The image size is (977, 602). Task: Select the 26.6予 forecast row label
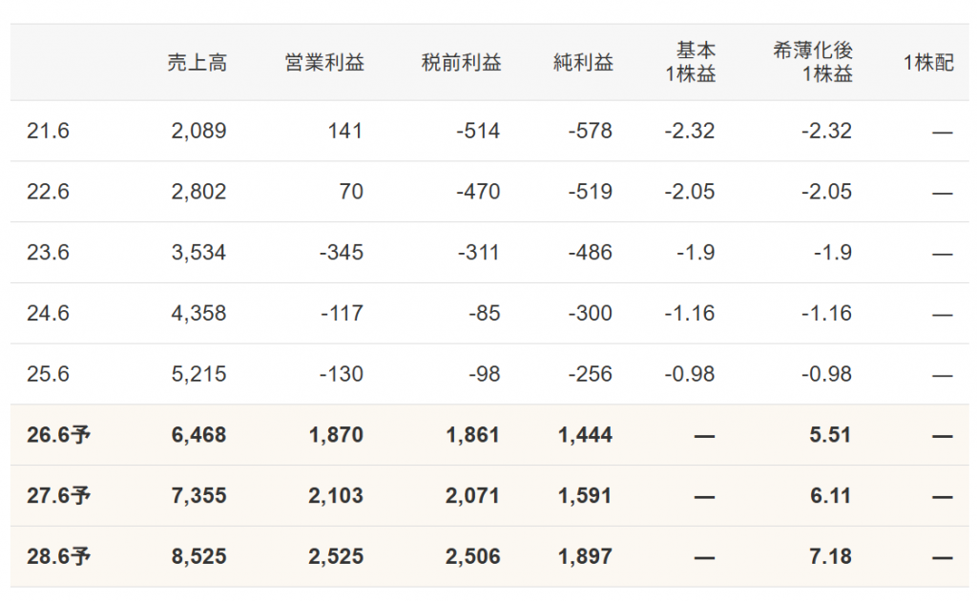[58, 434]
